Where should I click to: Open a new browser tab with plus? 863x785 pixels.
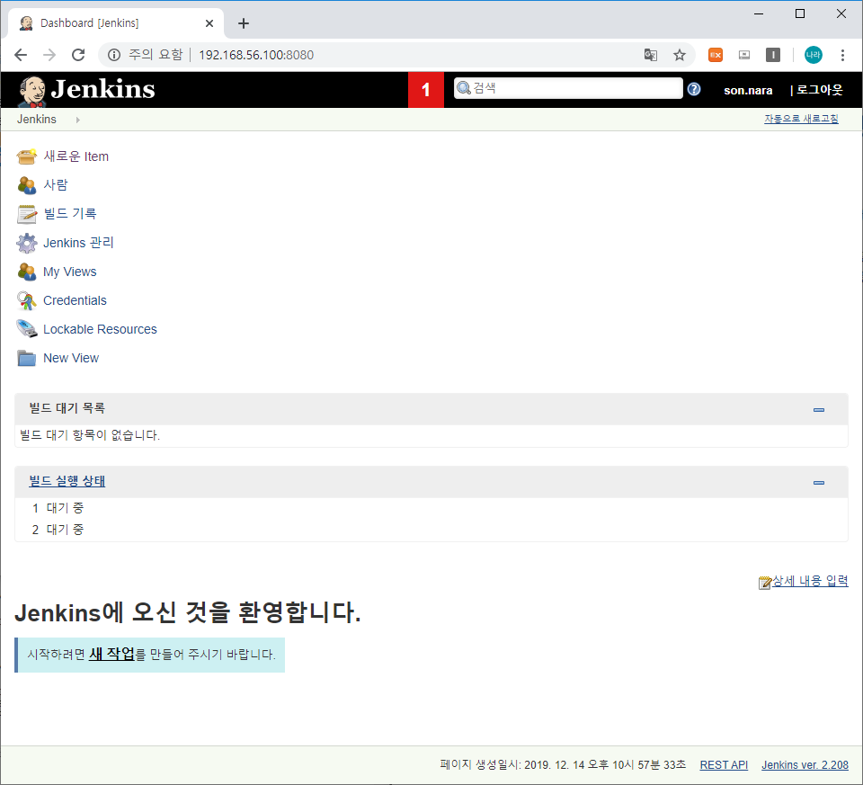coord(244,23)
